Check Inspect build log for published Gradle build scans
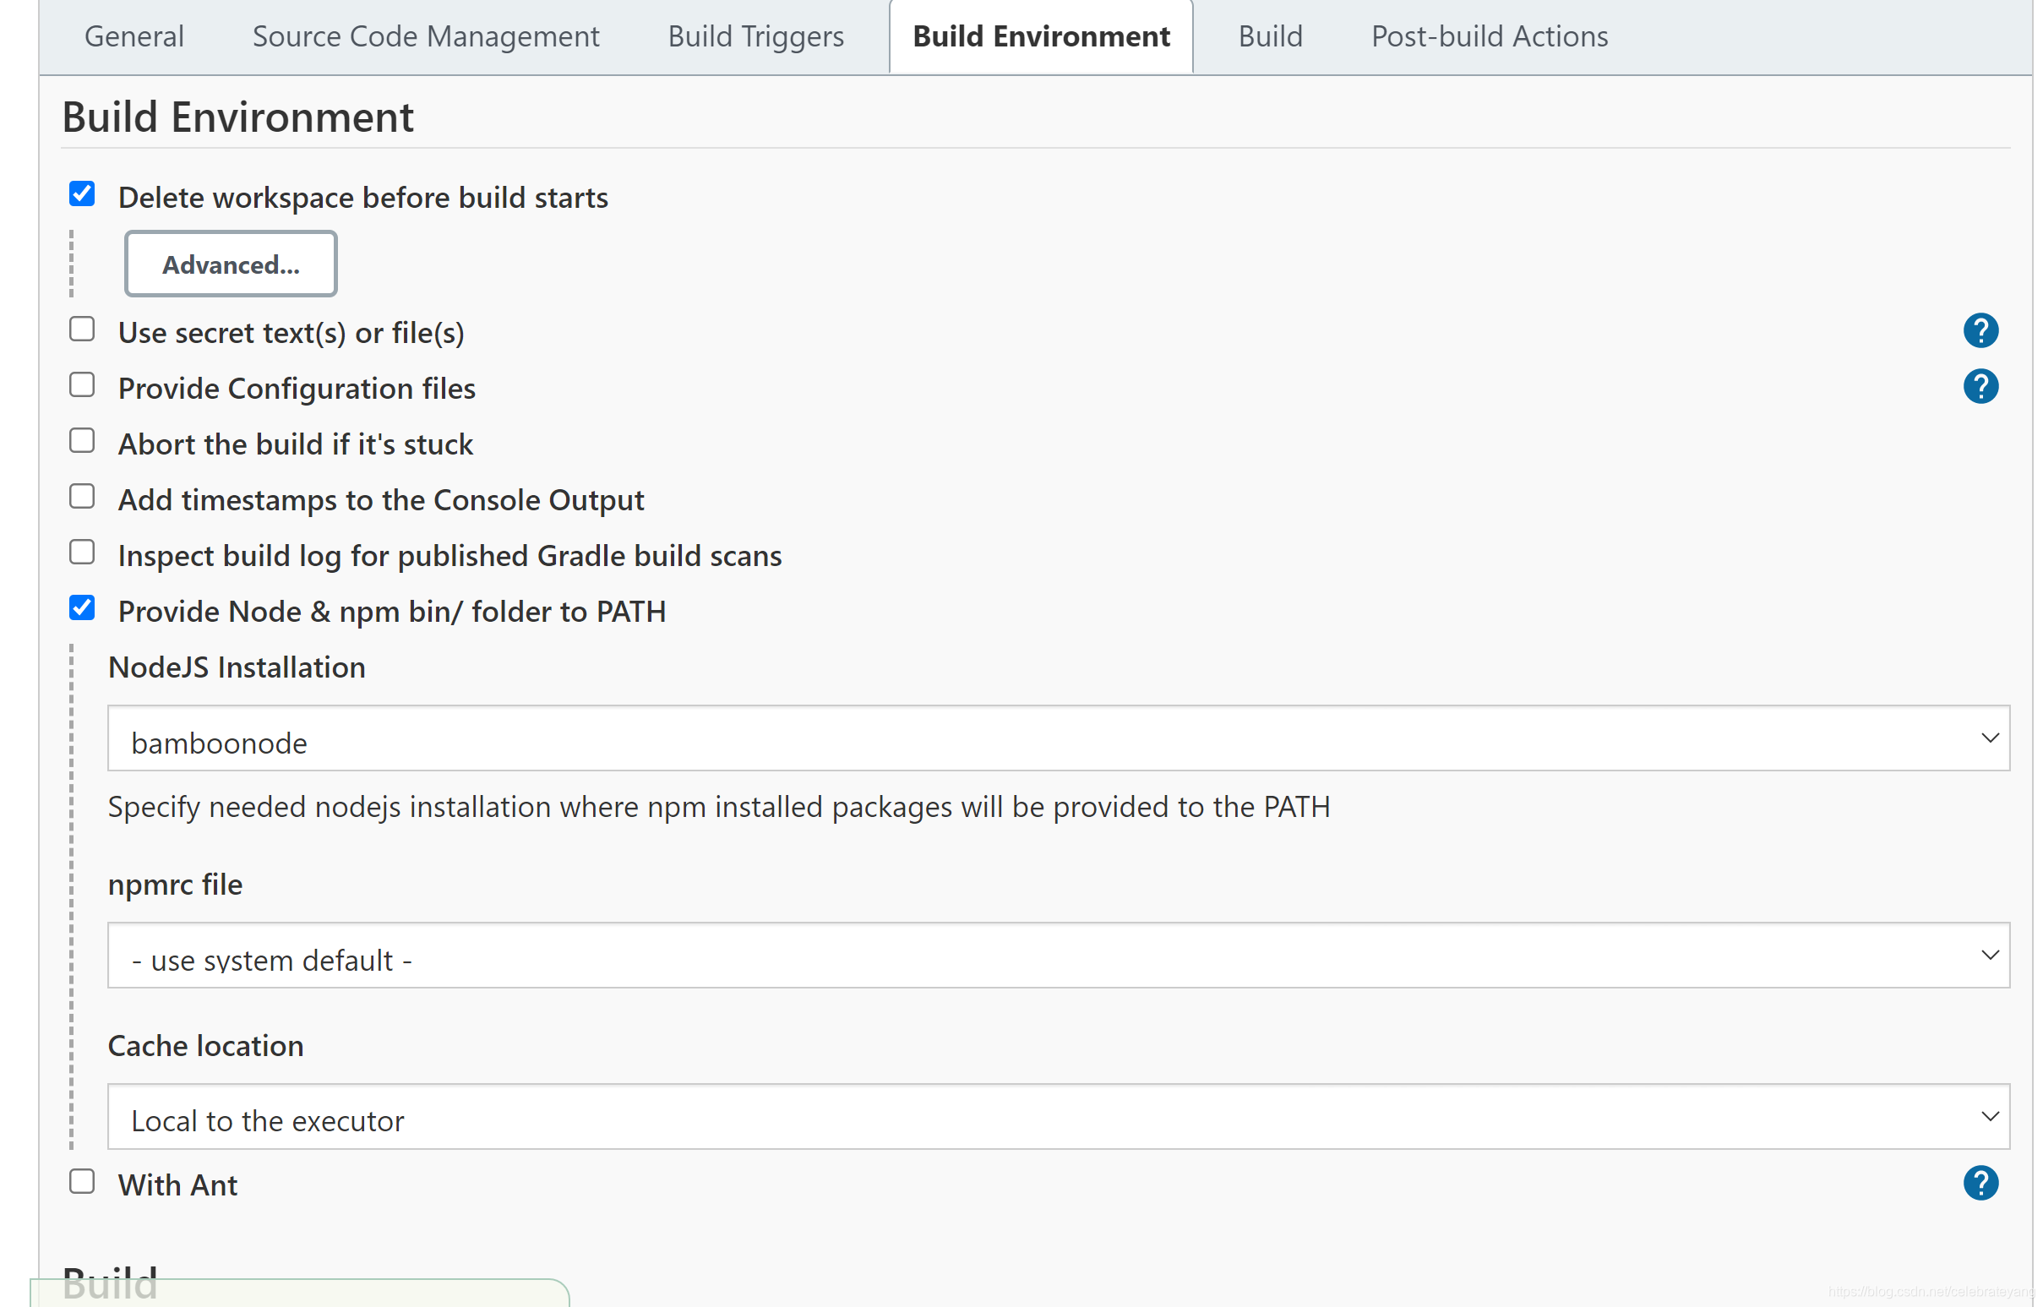This screenshot has width=2043, height=1307. pyautogui.click(x=81, y=552)
